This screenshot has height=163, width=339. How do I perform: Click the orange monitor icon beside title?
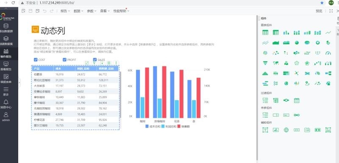point(35,30)
